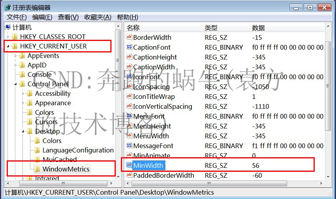
Task: Select the MenuFont value name
Action: 149,116
